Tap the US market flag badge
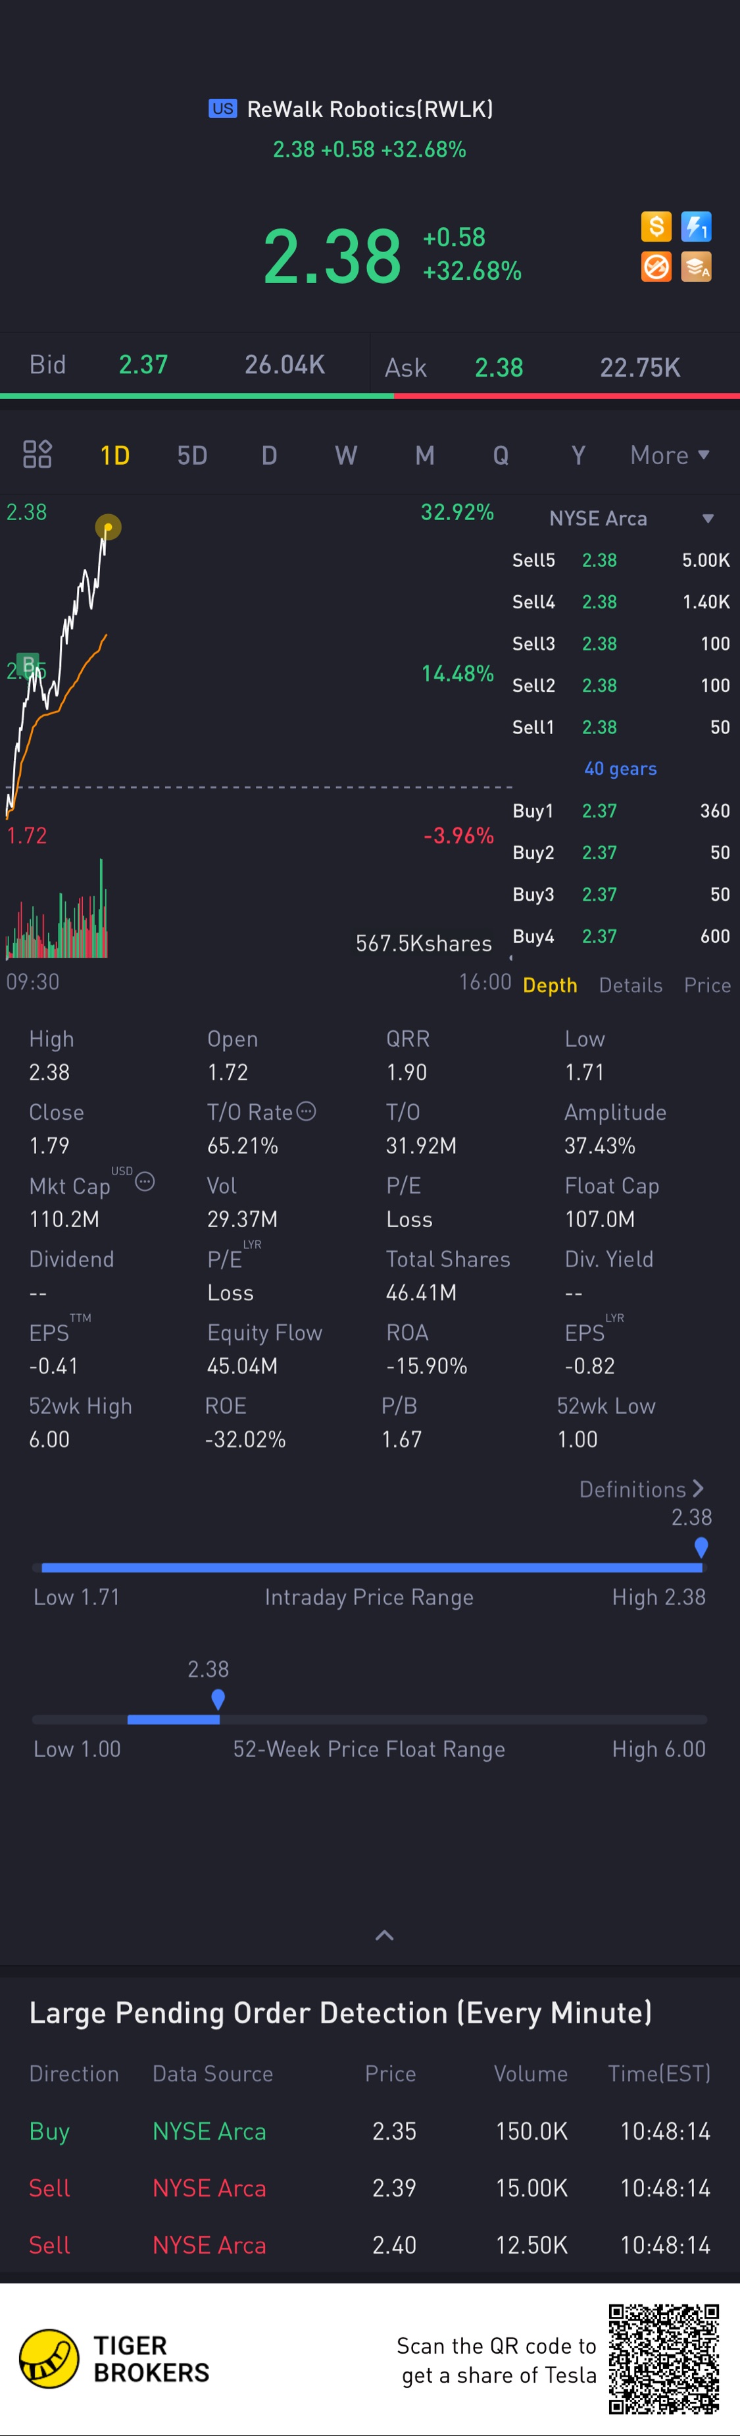Viewport: 740px width, 2436px height. click(x=223, y=109)
